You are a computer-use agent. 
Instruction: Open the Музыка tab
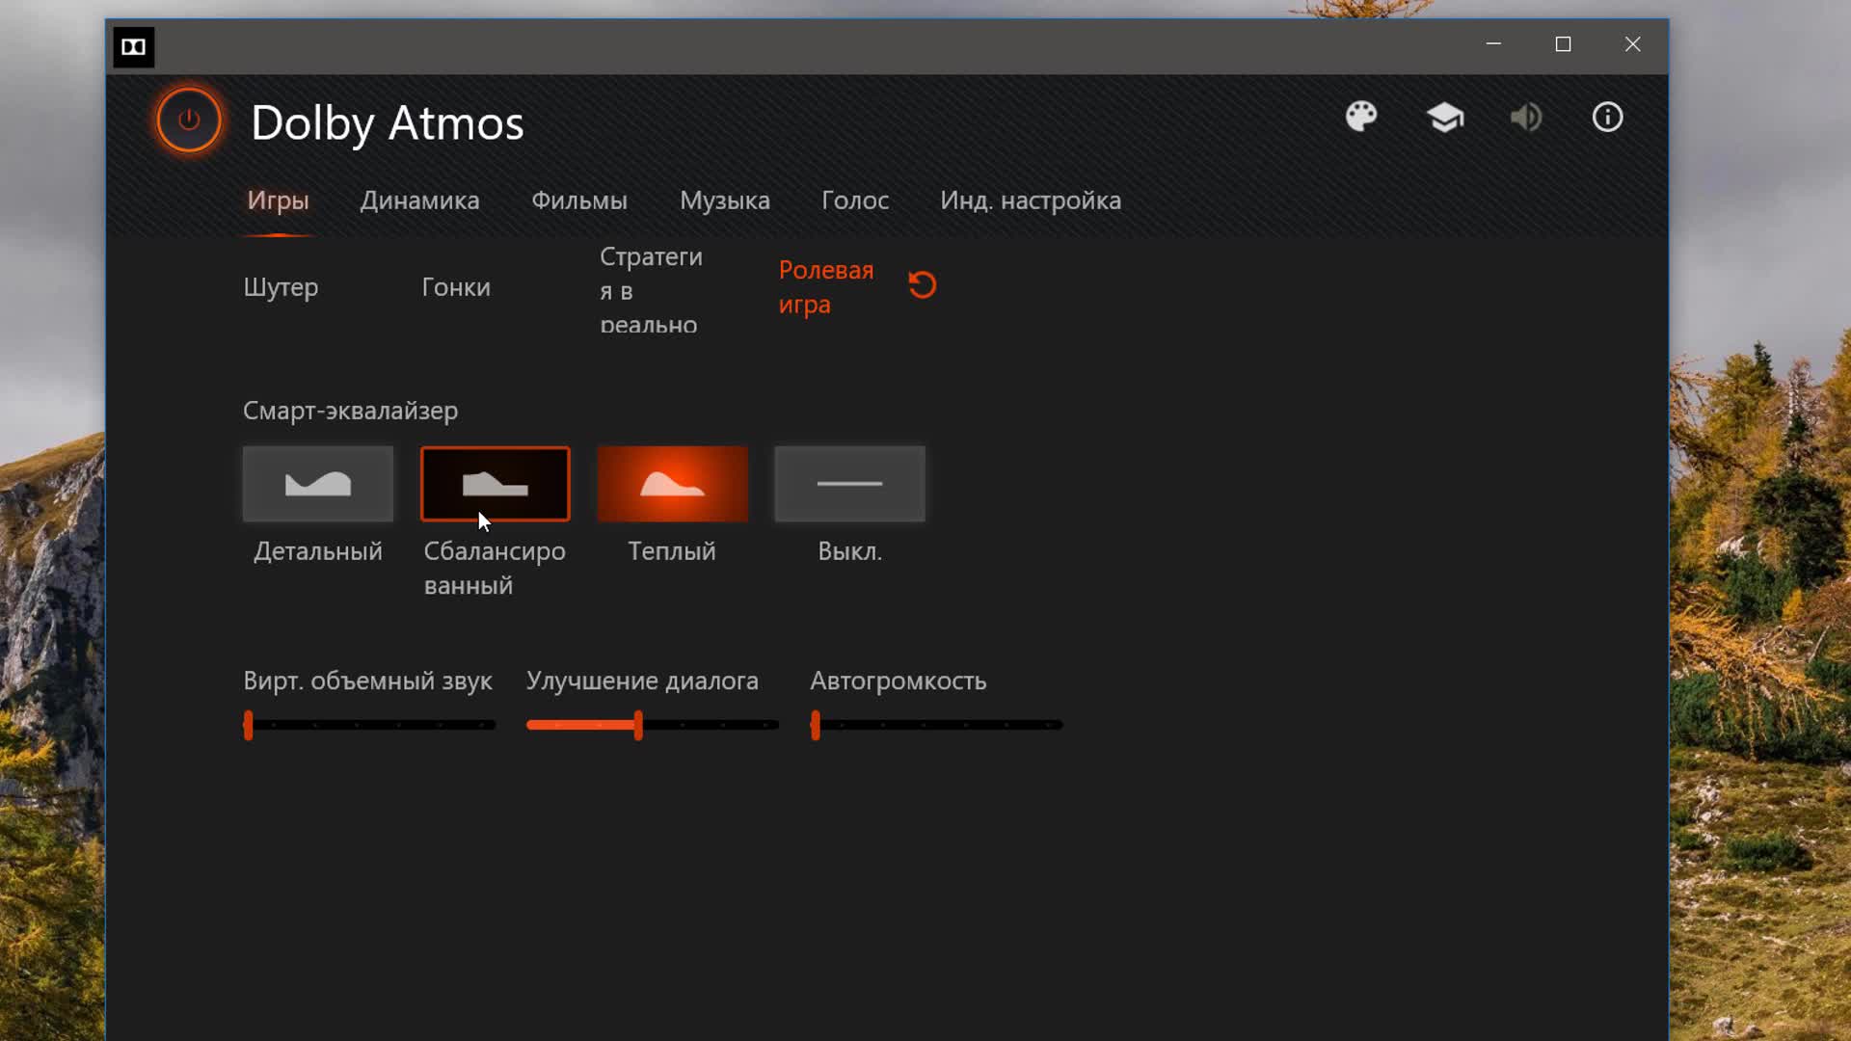pyautogui.click(x=725, y=200)
